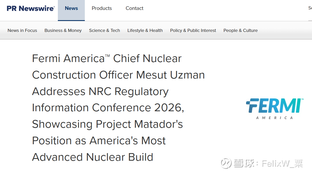Click 'Advanced Nuclear Build' headline text
This screenshot has height=173, width=312.
92,157
